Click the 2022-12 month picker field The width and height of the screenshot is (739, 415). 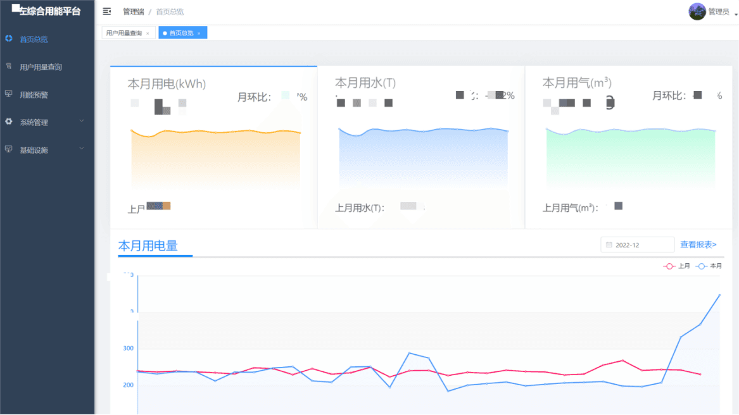(637, 245)
